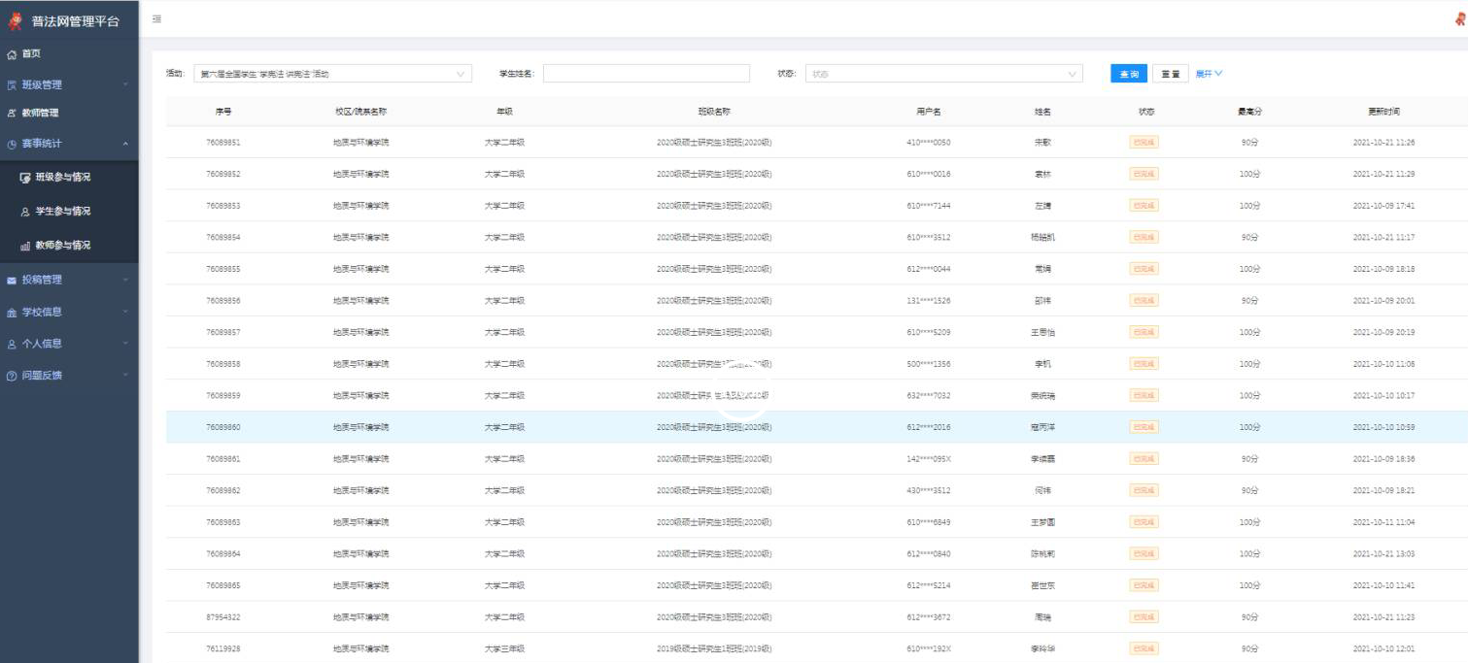Click the user avatar icon at top right

(1459, 19)
